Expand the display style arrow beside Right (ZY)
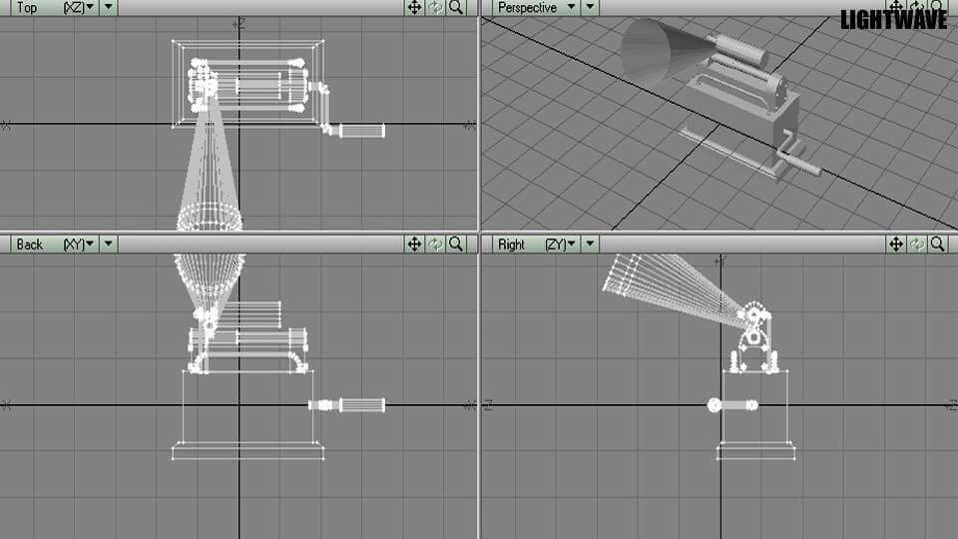 click(x=591, y=244)
